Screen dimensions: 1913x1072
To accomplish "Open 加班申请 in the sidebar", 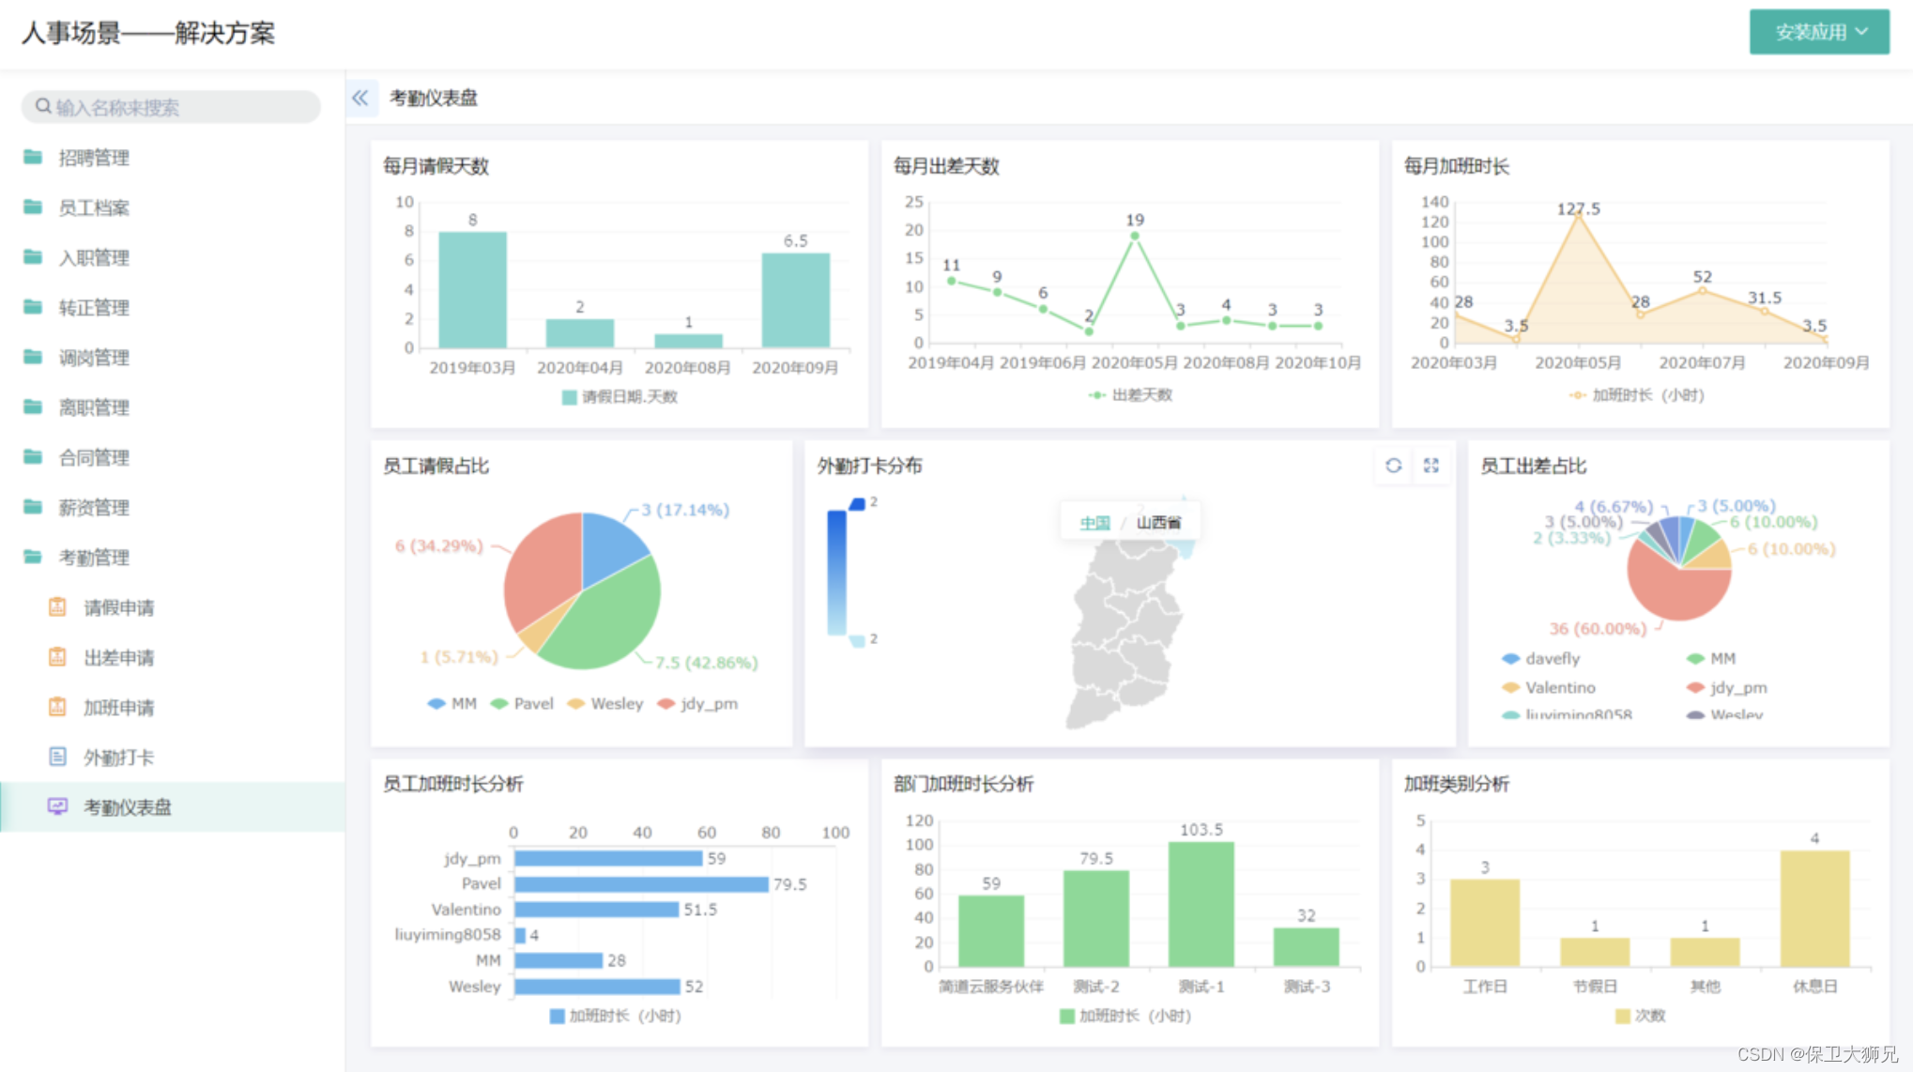I will [118, 708].
